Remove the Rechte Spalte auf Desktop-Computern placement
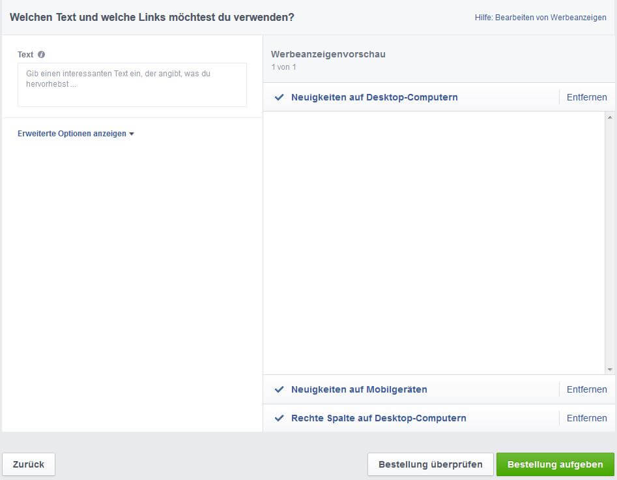 tap(586, 418)
